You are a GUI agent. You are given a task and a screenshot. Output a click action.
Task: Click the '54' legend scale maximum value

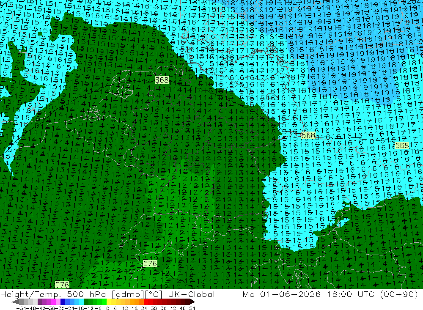pos(192,308)
